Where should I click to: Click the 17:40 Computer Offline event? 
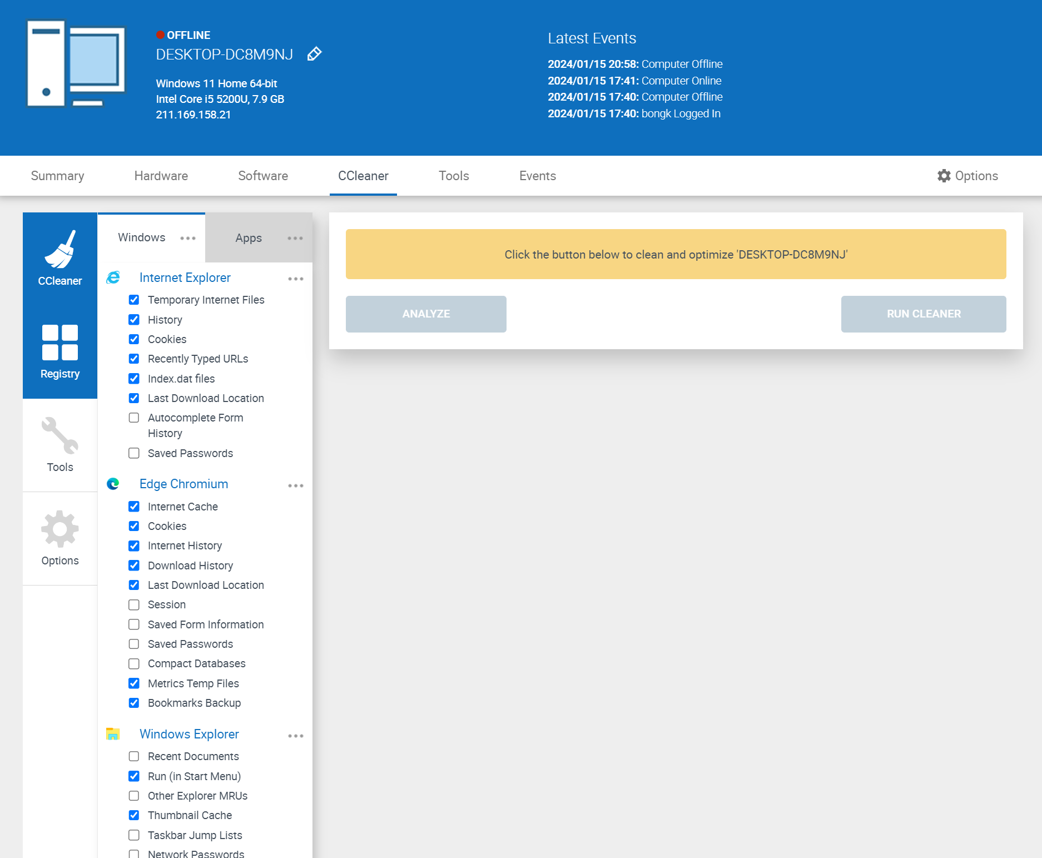(635, 97)
